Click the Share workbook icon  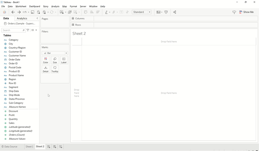point(175,12)
